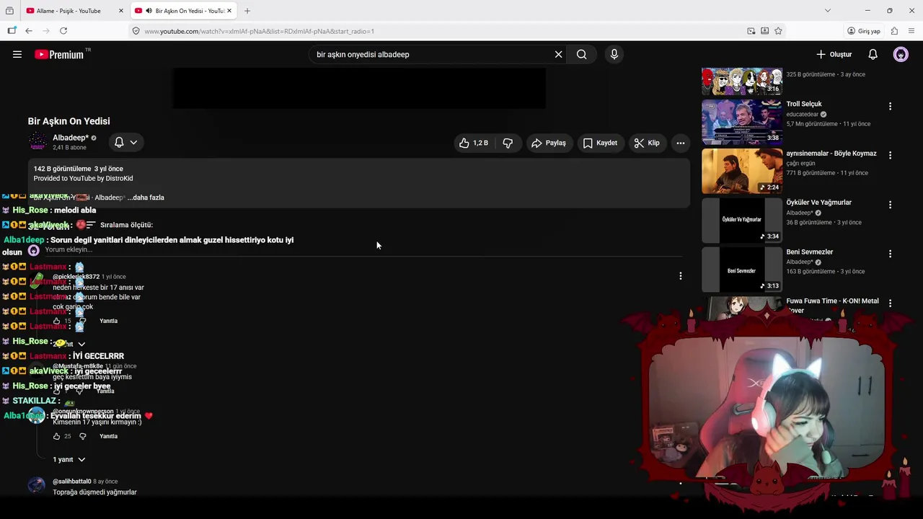Expand description with daha fazla
This screenshot has width=923, height=519.
click(x=146, y=198)
